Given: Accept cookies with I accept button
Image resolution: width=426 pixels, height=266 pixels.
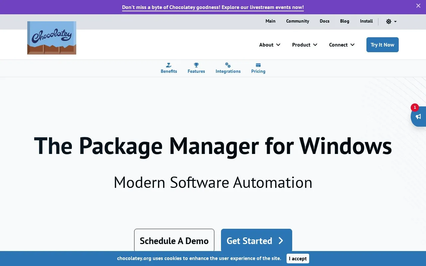Looking at the screenshot, I should pos(298,259).
